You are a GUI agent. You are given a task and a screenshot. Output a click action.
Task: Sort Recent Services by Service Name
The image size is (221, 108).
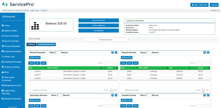coord(153,68)
